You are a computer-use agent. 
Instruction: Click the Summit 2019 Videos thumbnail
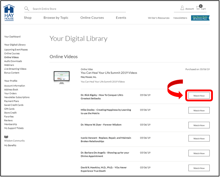point(61,77)
